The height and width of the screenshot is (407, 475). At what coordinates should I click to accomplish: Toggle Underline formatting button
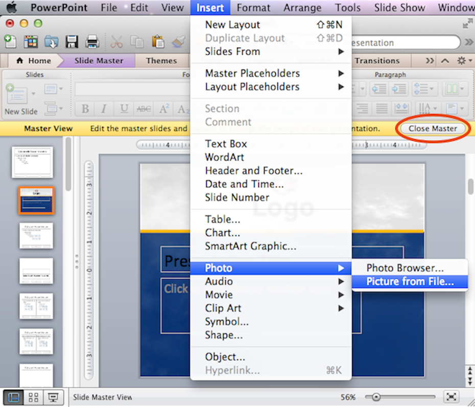pyautogui.click(x=124, y=109)
